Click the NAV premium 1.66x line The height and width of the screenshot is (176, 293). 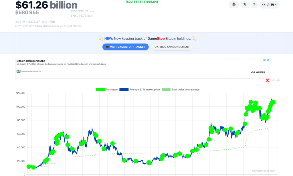point(49,26)
